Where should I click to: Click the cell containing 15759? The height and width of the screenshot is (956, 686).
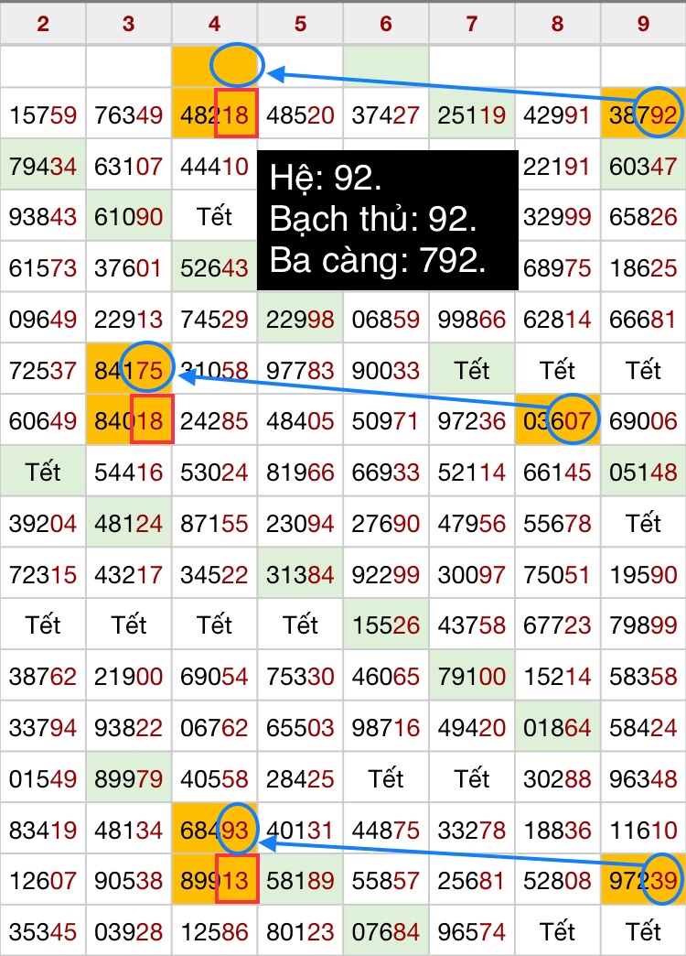(x=43, y=114)
